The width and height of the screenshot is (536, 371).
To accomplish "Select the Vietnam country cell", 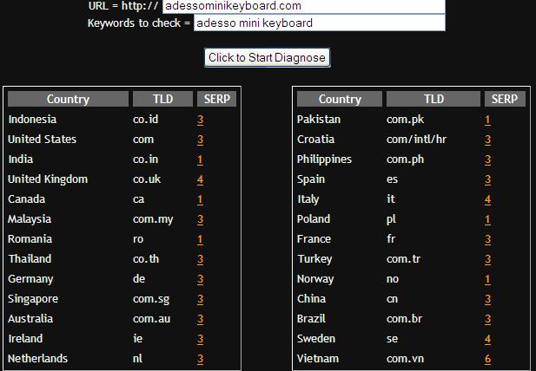I will [x=318, y=359].
